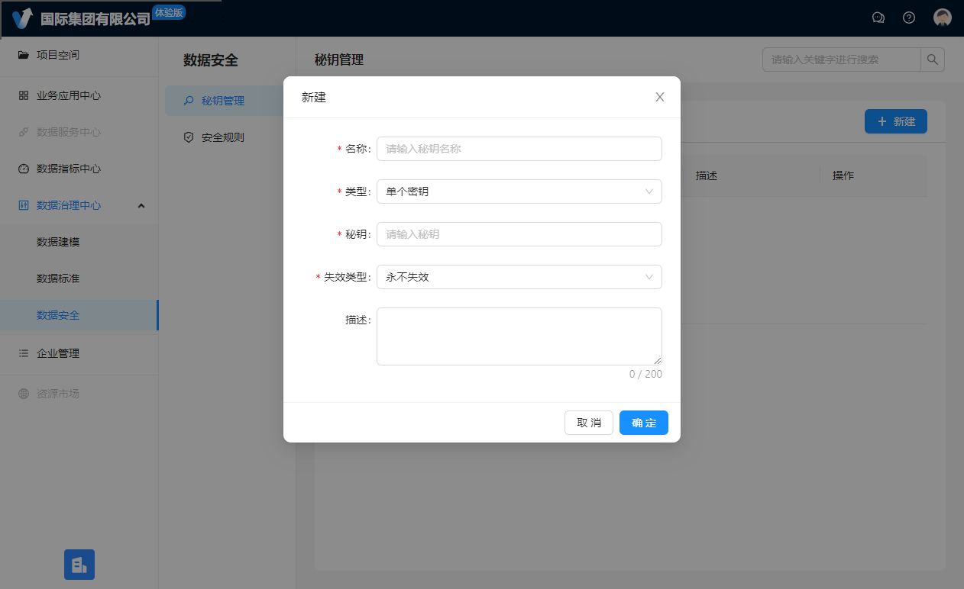Select 安全规则 in the side menu

(222, 138)
